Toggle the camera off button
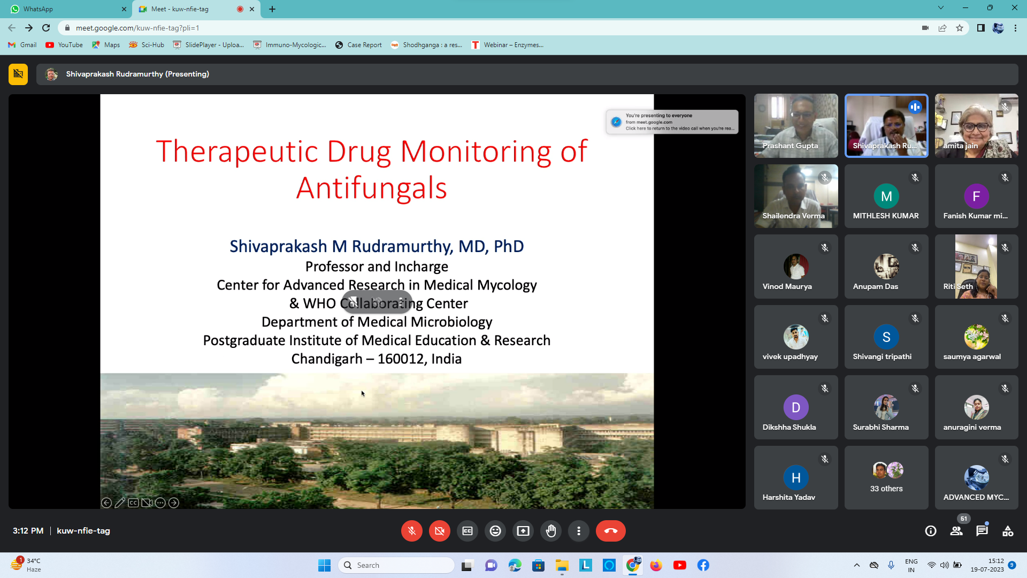 point(439,531)
